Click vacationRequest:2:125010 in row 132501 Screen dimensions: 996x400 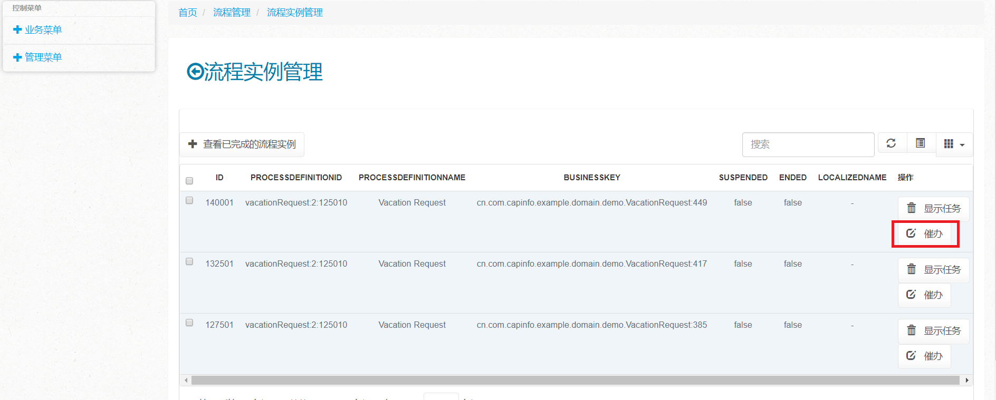(296, 264)
